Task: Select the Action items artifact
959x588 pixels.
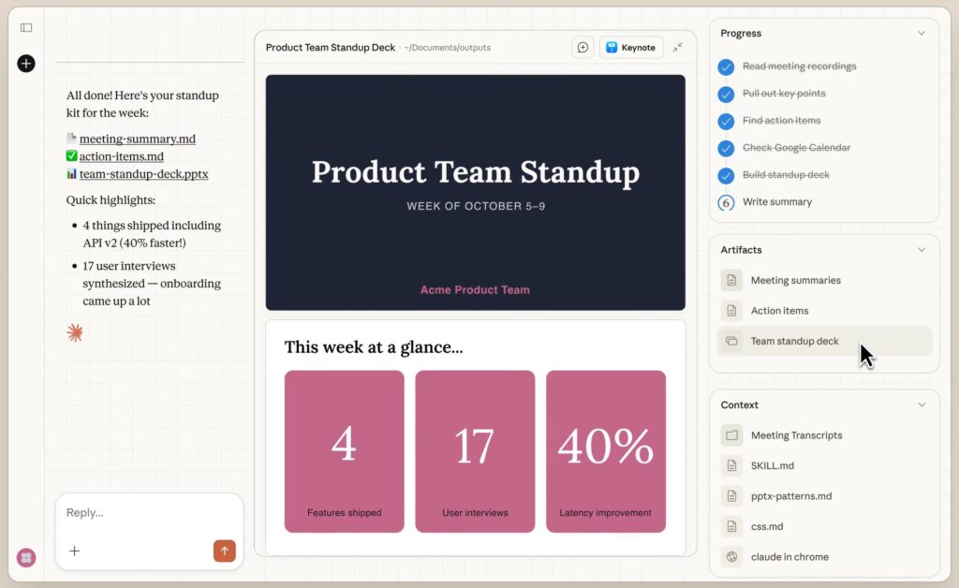Action: 779,311
